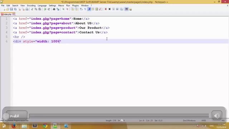
Task: Open the Plugins menu
Action: click(x=75, y=6)
